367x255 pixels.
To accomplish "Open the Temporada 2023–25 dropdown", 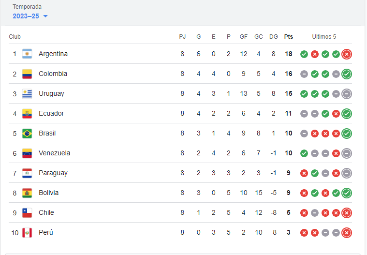I will pos(30,16).
